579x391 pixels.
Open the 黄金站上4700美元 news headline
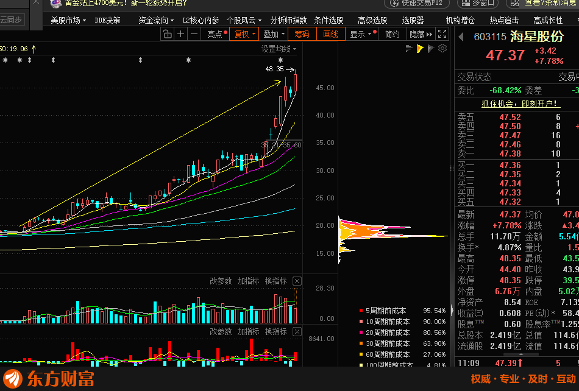pyautogui.click(x=126, y=3)
